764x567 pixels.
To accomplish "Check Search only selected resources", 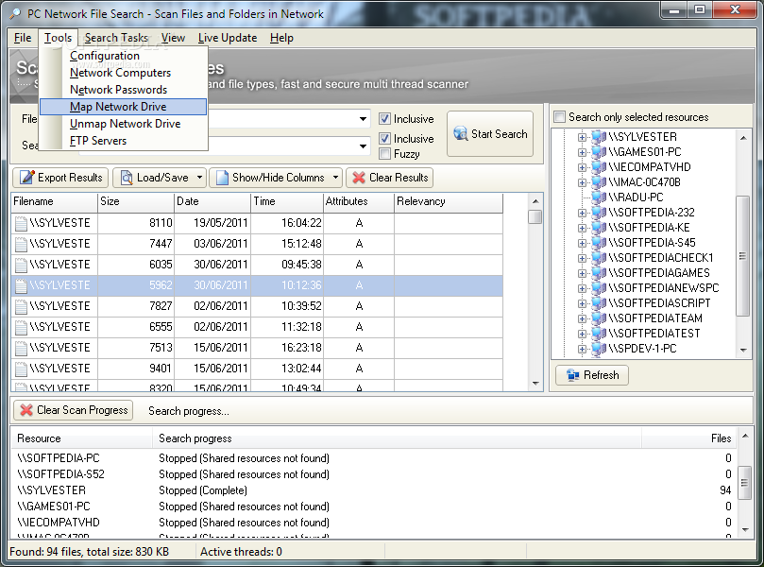I will click(559, 117).
